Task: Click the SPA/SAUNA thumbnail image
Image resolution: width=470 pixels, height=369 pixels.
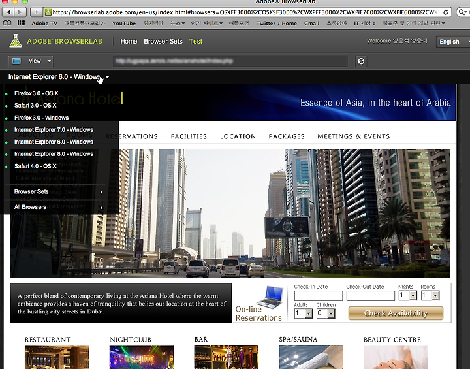Action: coord(311,357)
